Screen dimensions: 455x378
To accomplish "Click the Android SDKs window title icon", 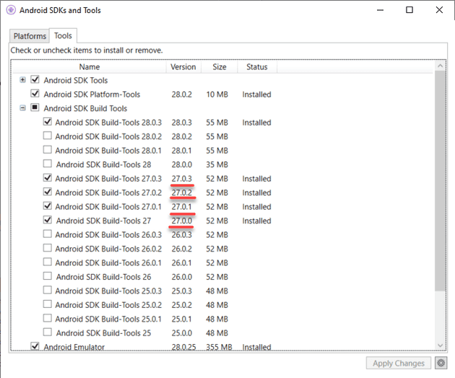I will [11, 10].
